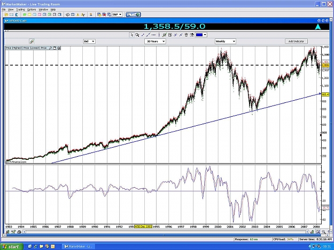
Task: Click the MarketMaker taskbar button
Action: 78,246
